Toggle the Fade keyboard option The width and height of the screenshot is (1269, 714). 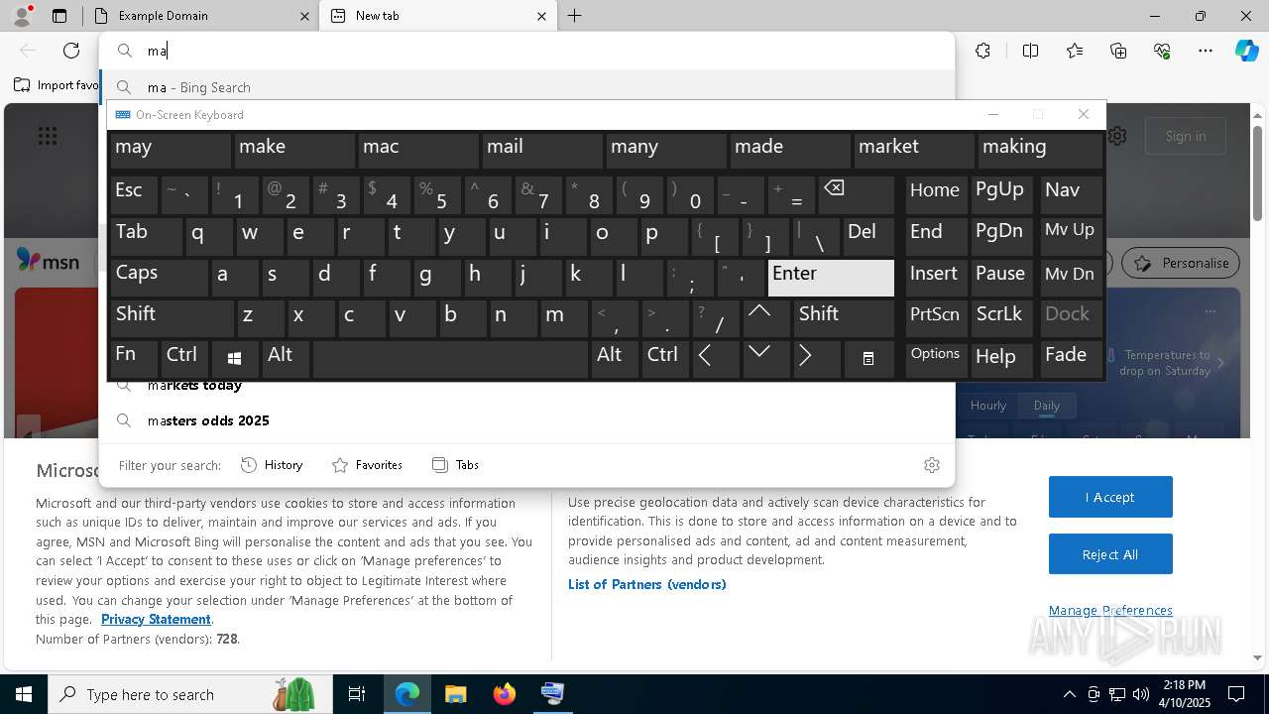[x=1071, y=358]
